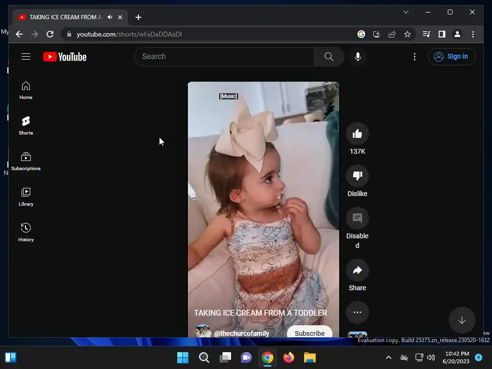The image size is (492, 369).
Task: Open taskbar Search
Action: point(204,357)
